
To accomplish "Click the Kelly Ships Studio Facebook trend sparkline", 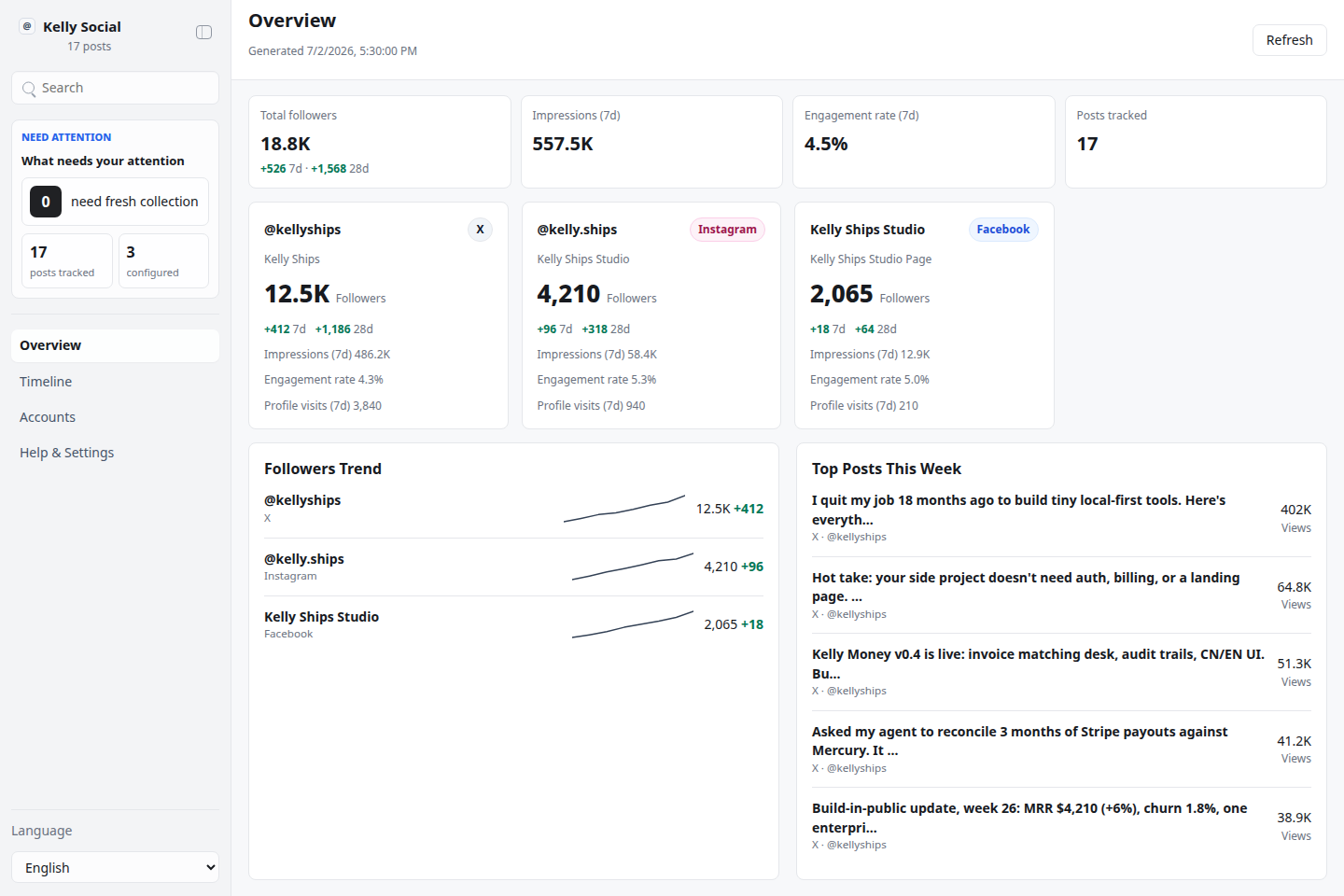I will click(632, 624).
